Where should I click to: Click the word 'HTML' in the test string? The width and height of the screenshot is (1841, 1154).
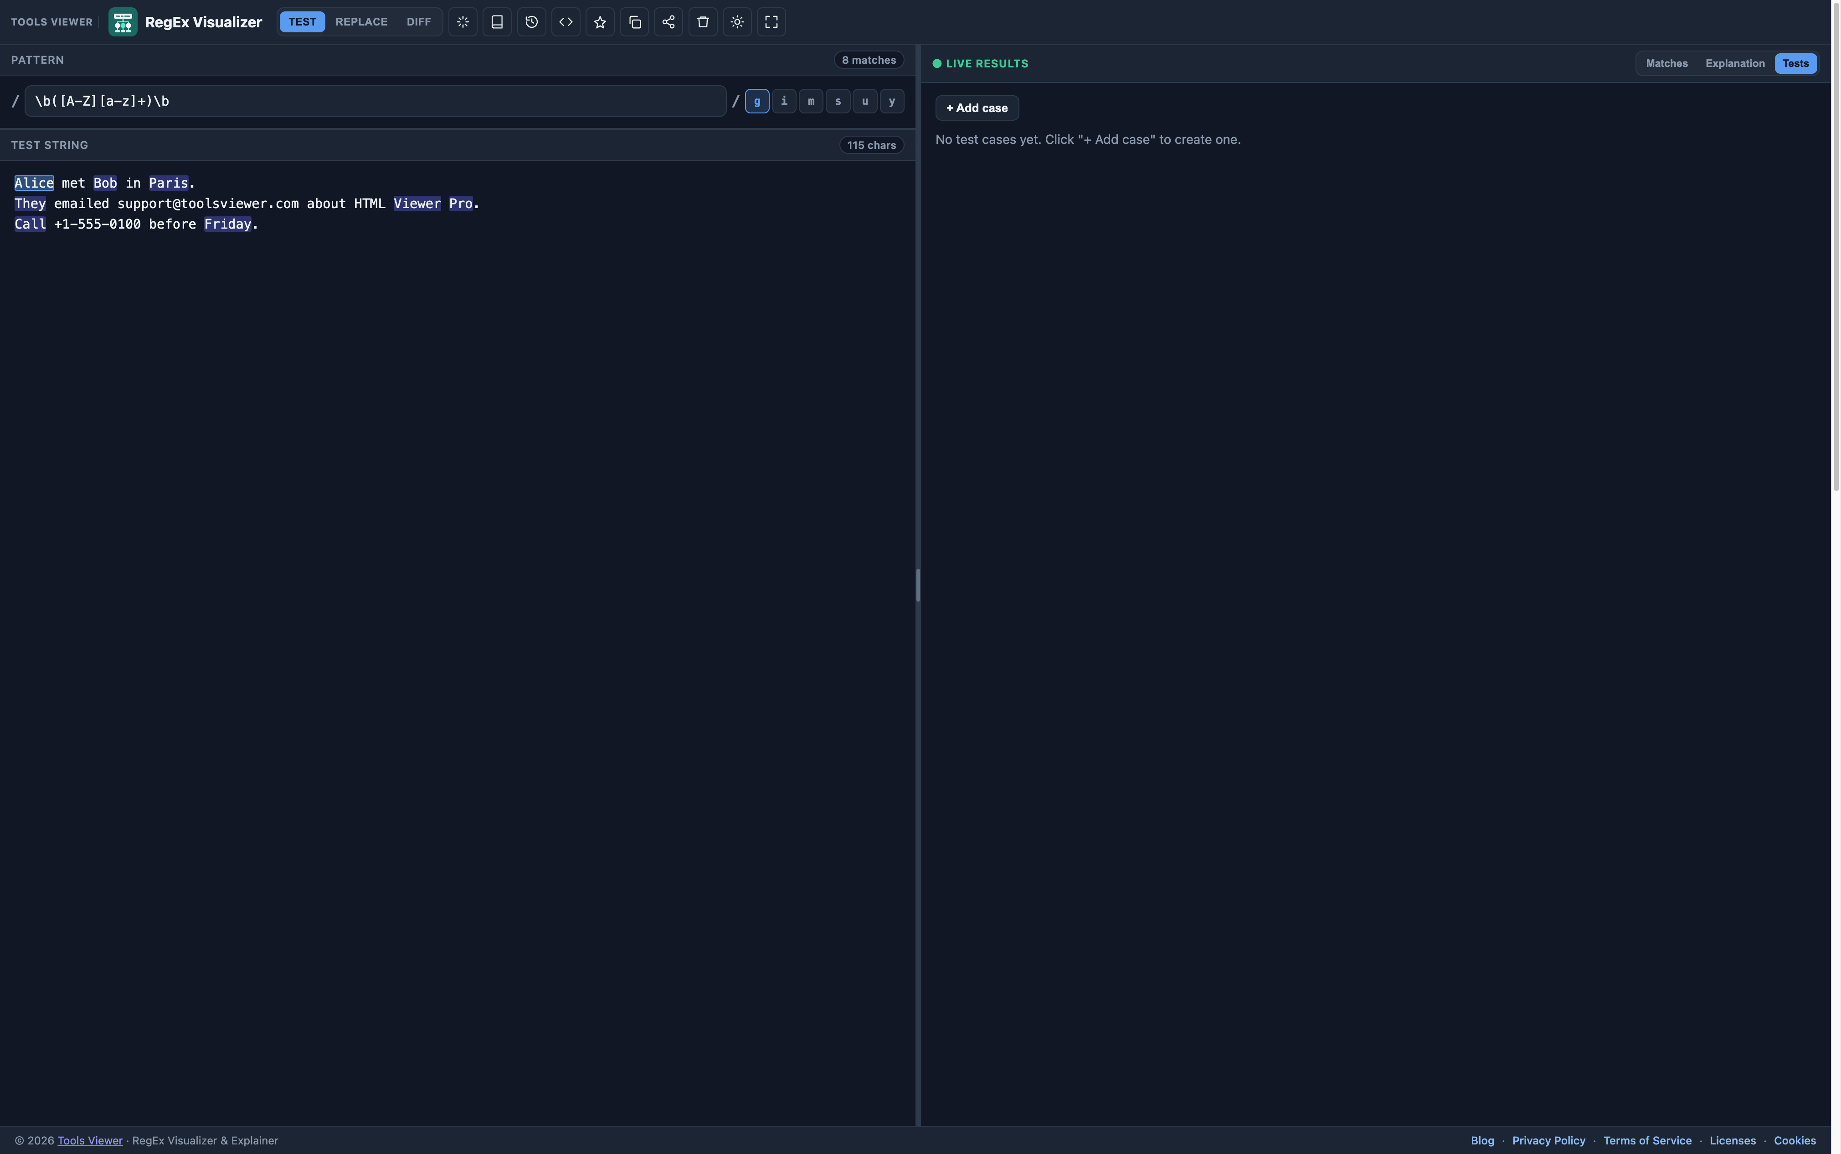370,204
